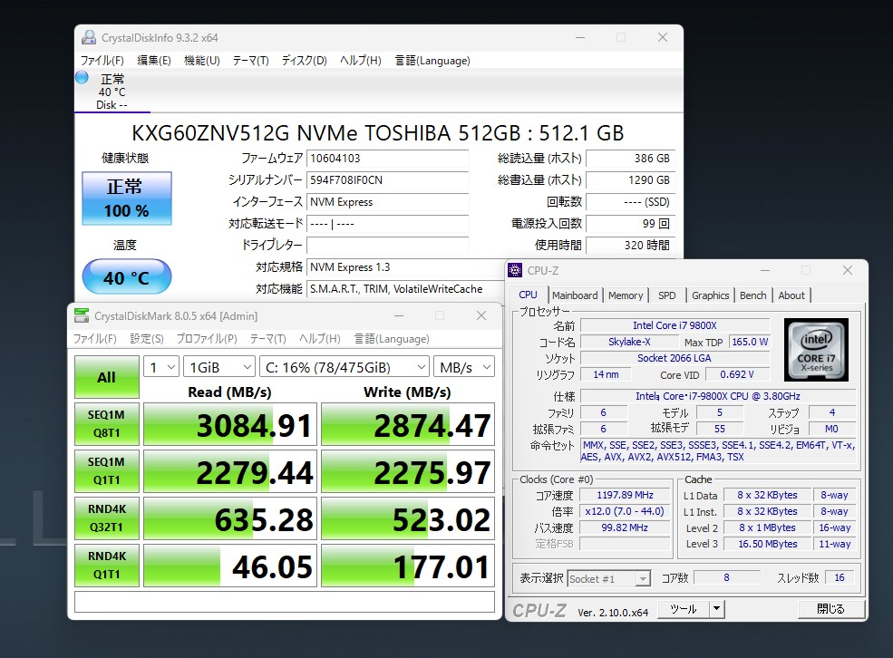Start the RND4K Q1T1 test
Viewport: 893px width, 658px height.
coord(106,566)
